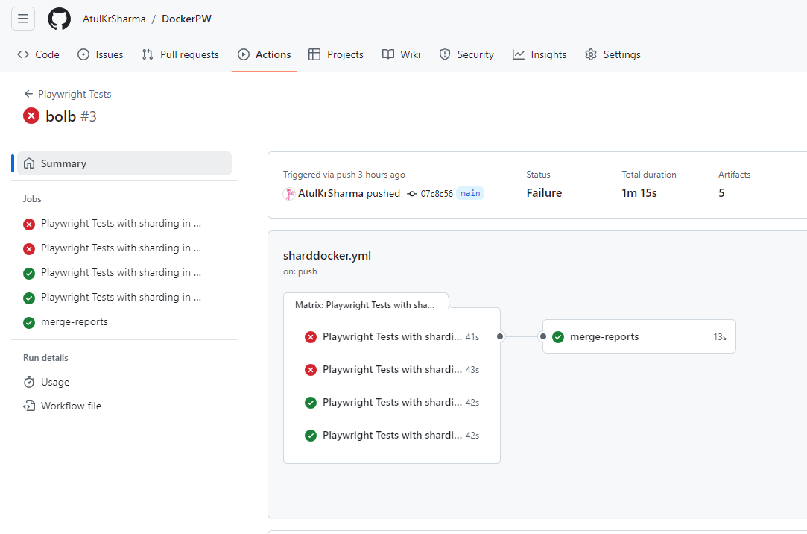Open the Pull requests tab
The height and width of the screenshot is (534, 807).
click(x=180, y=54)
